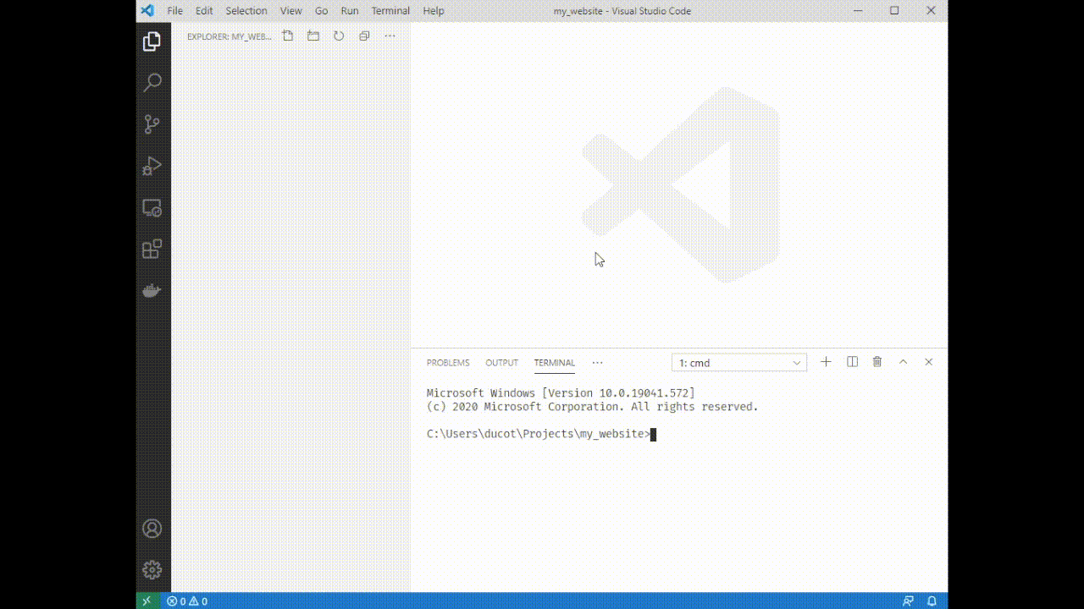Open the Terminal menu
Viewport: 1084px width, 609px height.
(390, 10)
